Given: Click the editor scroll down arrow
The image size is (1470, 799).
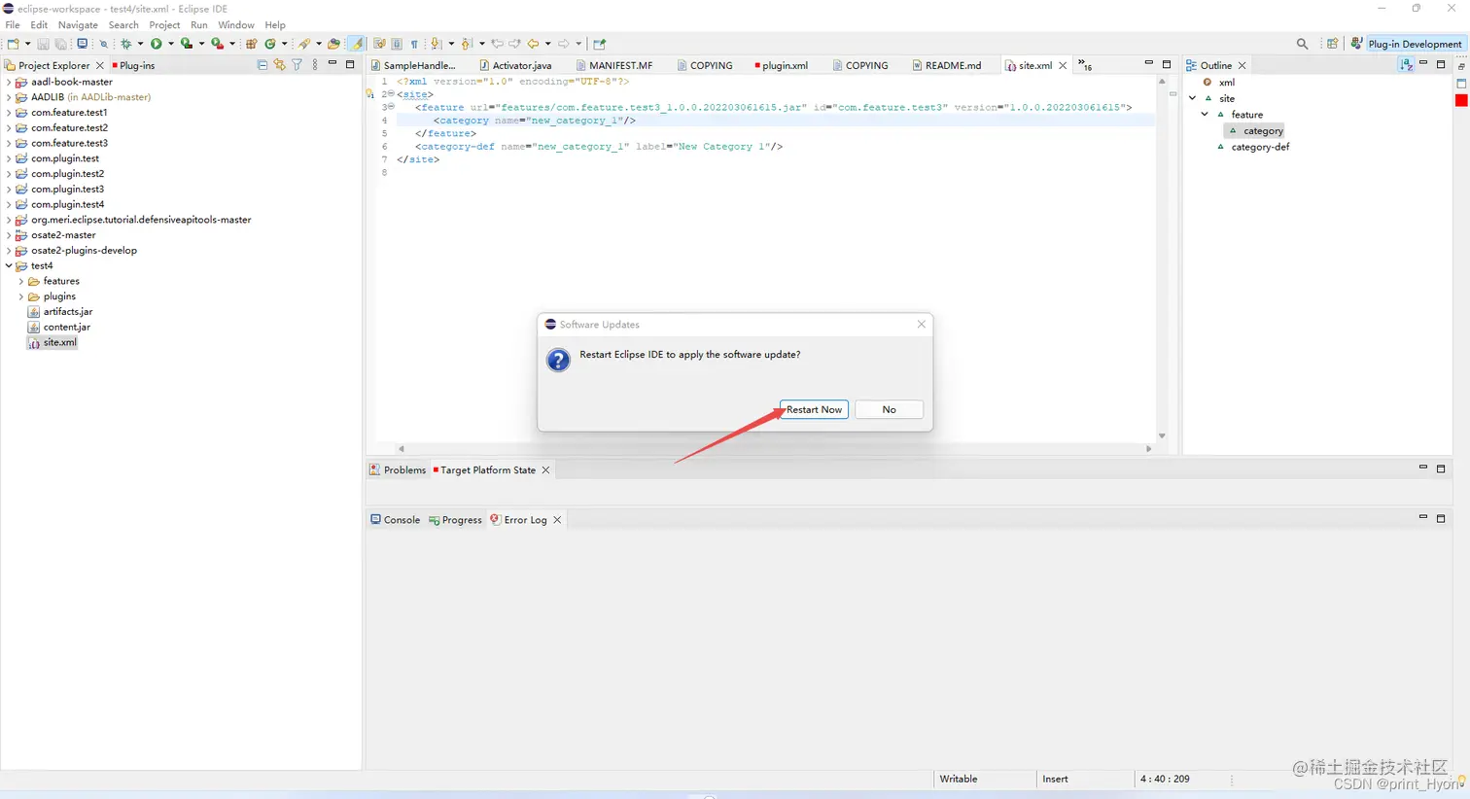Looking at the screenshot, I should (1162, 436).
